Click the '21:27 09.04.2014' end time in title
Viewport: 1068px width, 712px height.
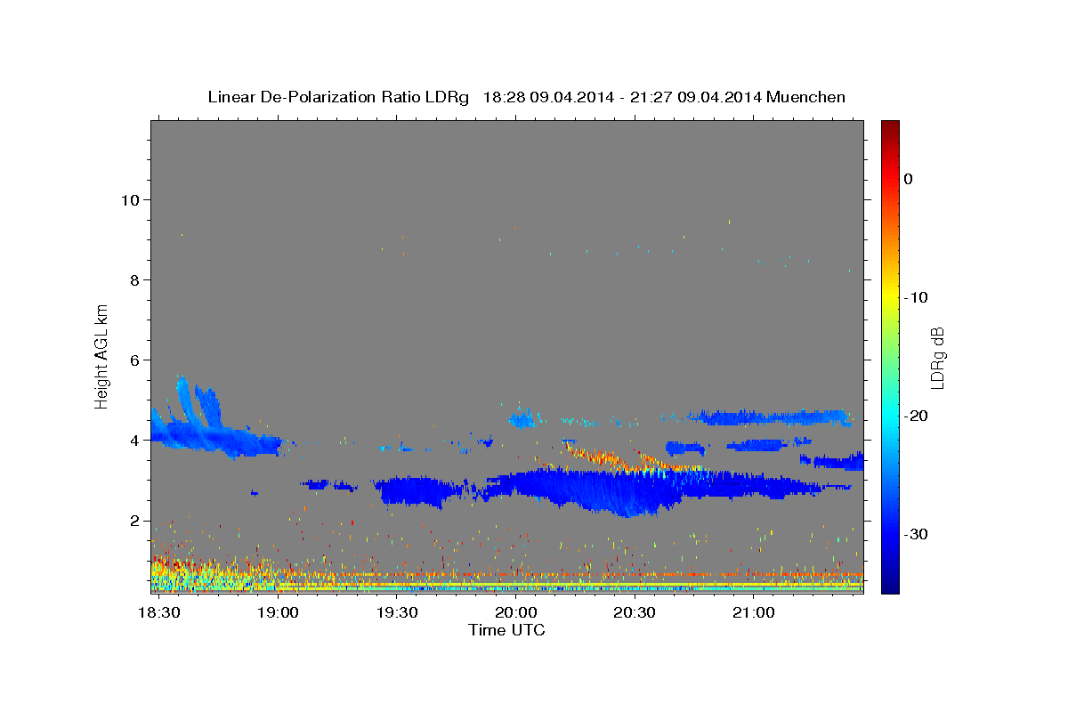tap(695, 97)
